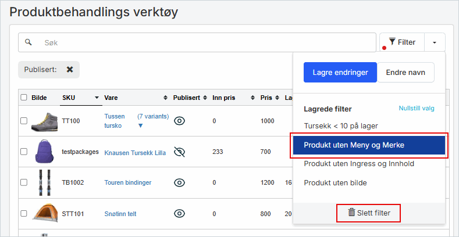
Task: Expand the filter dropdown arrow
Action: 435,42
